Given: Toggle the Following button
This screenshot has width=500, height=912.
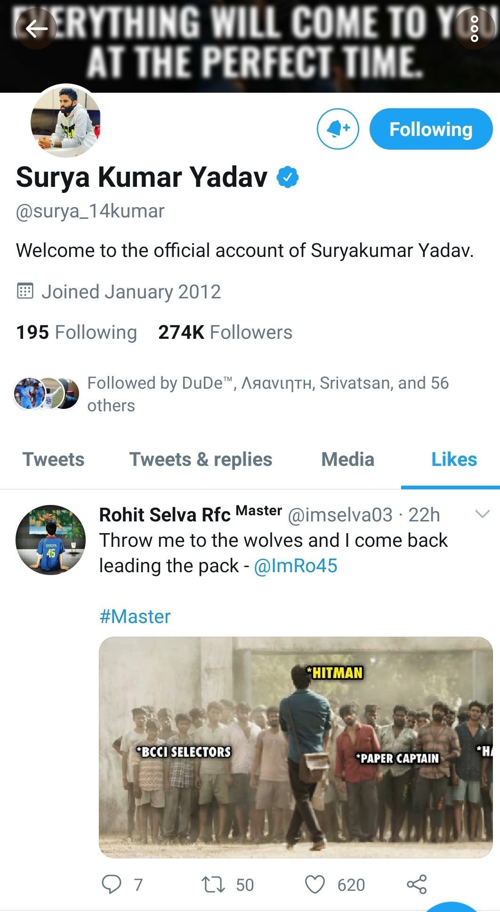Looking at the screenshot, I should tap(431, 129).
